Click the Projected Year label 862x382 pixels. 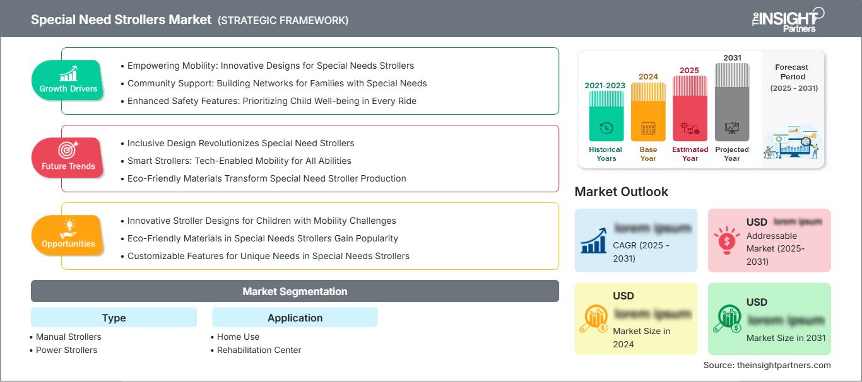[732, 154]
